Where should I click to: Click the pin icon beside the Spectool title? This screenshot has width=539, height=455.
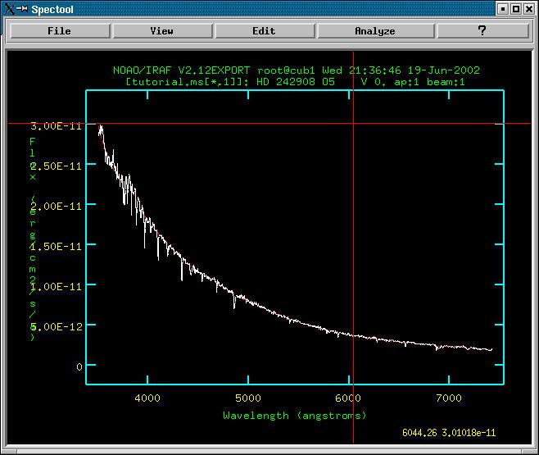tap(22, 8)
